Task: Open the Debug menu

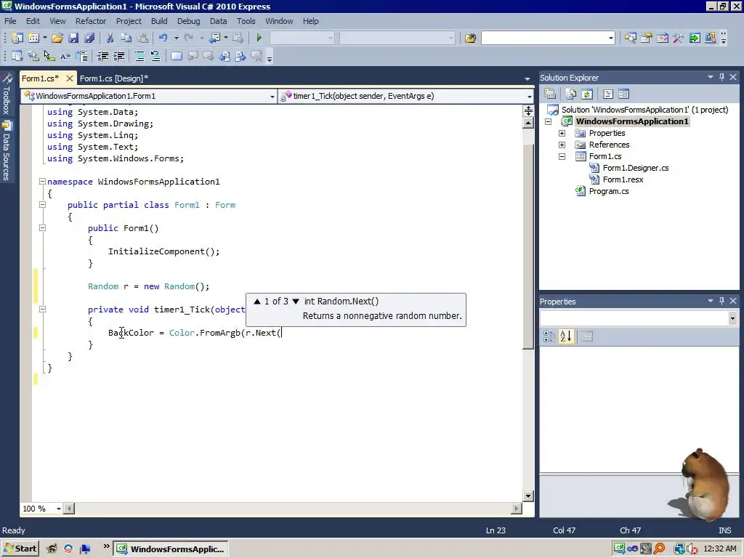Action: [188, 21]
